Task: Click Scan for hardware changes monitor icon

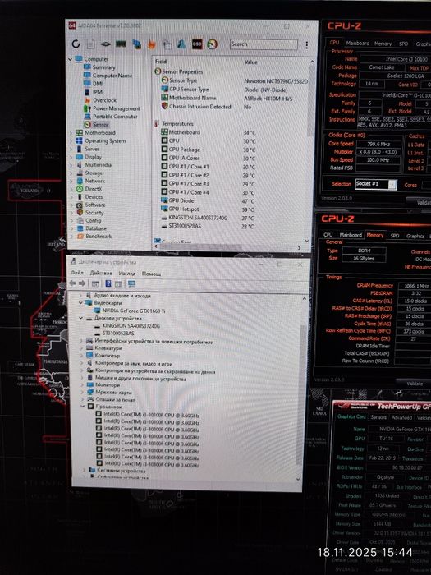Action: click(131, 283)
